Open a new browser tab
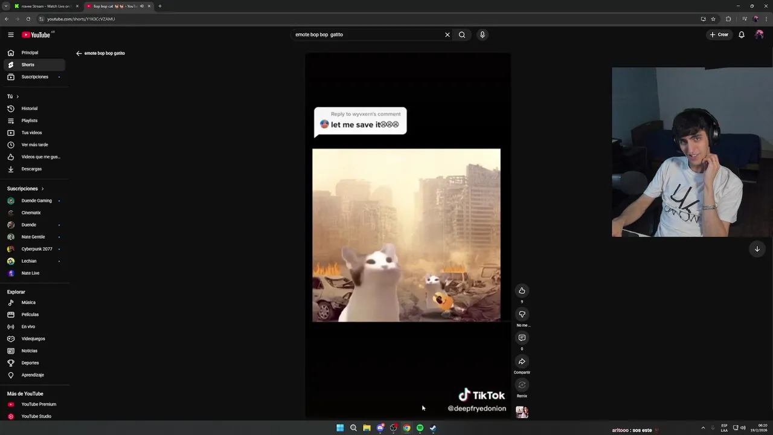This screenshot has height=435, width=773. (x=160, y=6)
